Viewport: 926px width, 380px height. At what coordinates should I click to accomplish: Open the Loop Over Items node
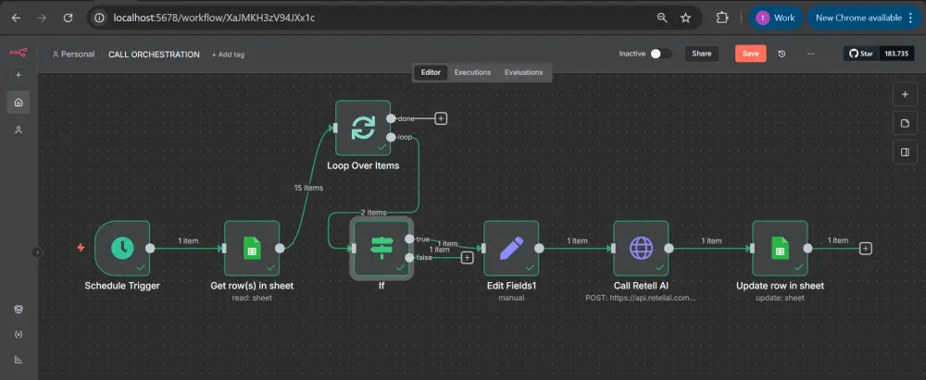(363, 128)
